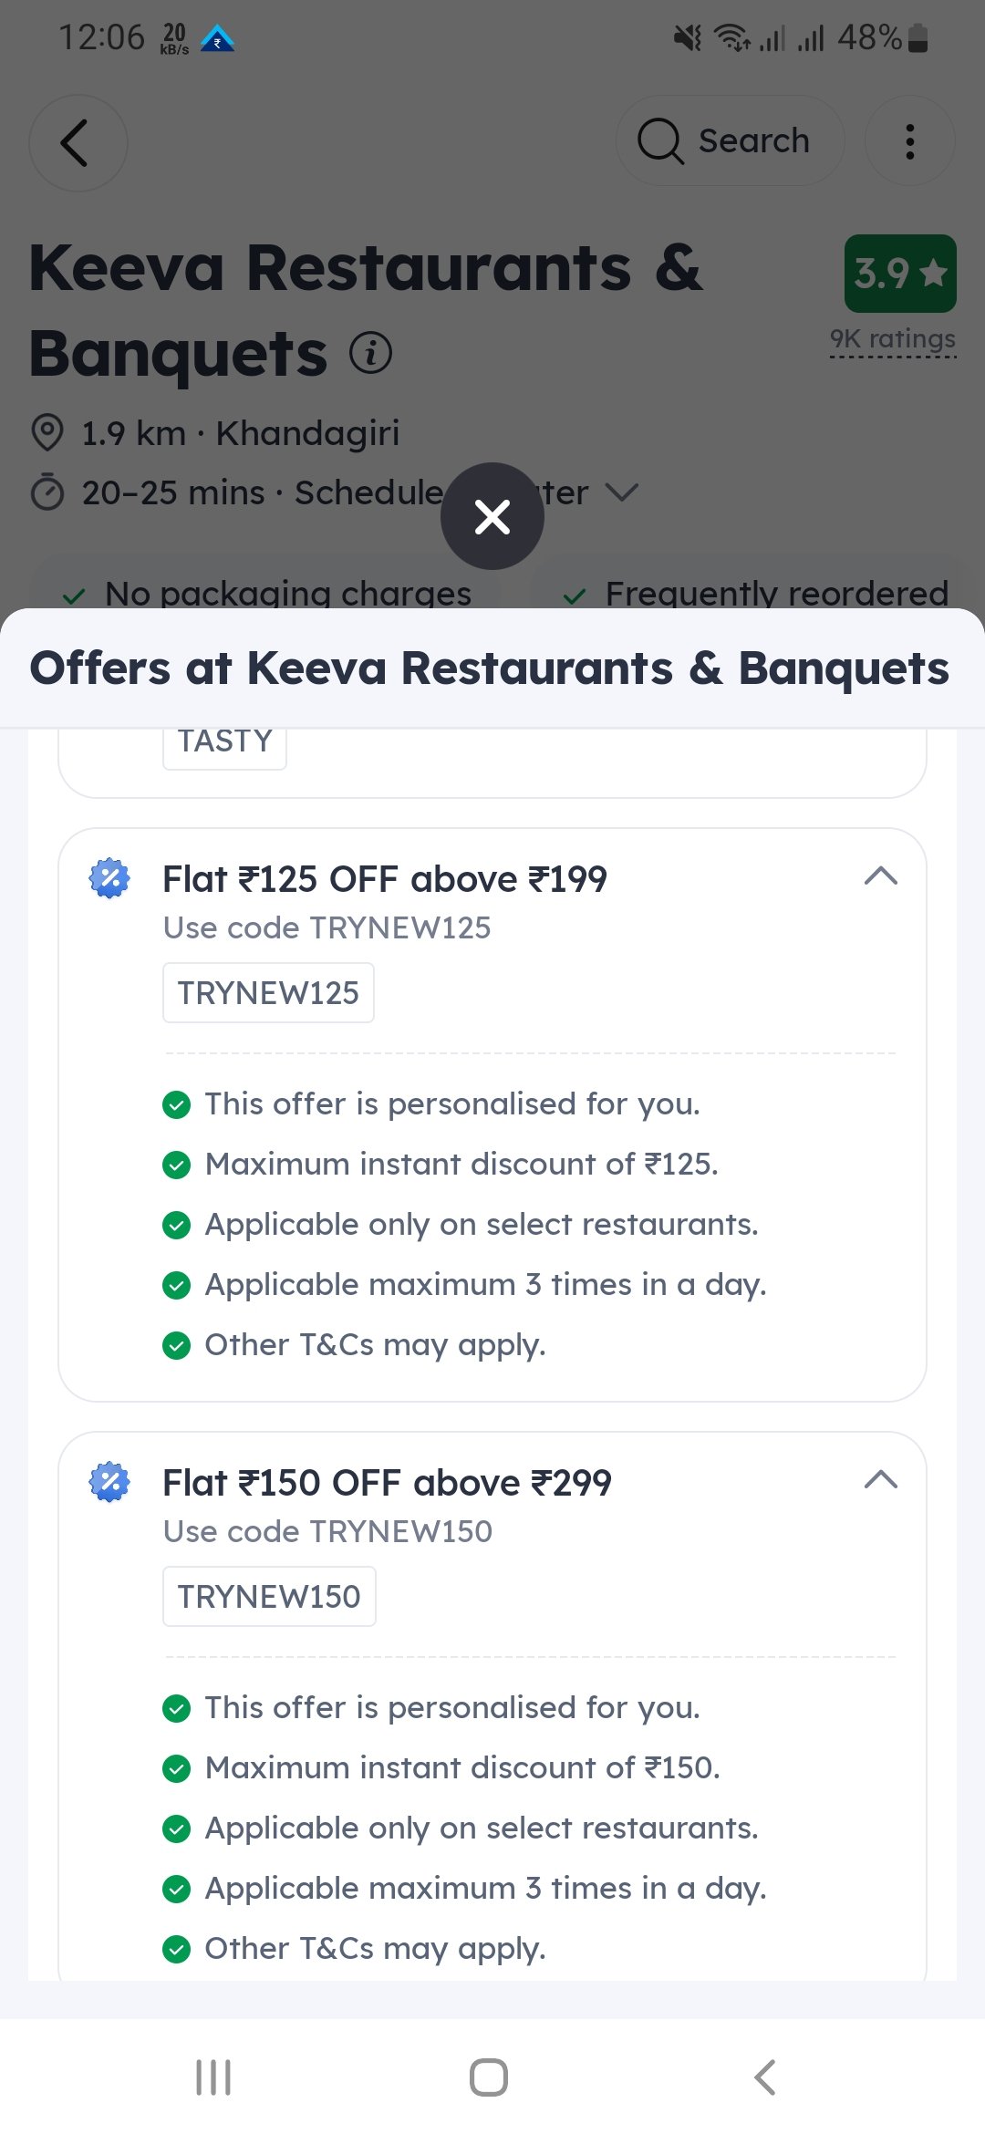Screen dimensions: 985x2134
Task: Collapse the Flat ₹150 OFF offer
Action: click(x=880, y=1480)
